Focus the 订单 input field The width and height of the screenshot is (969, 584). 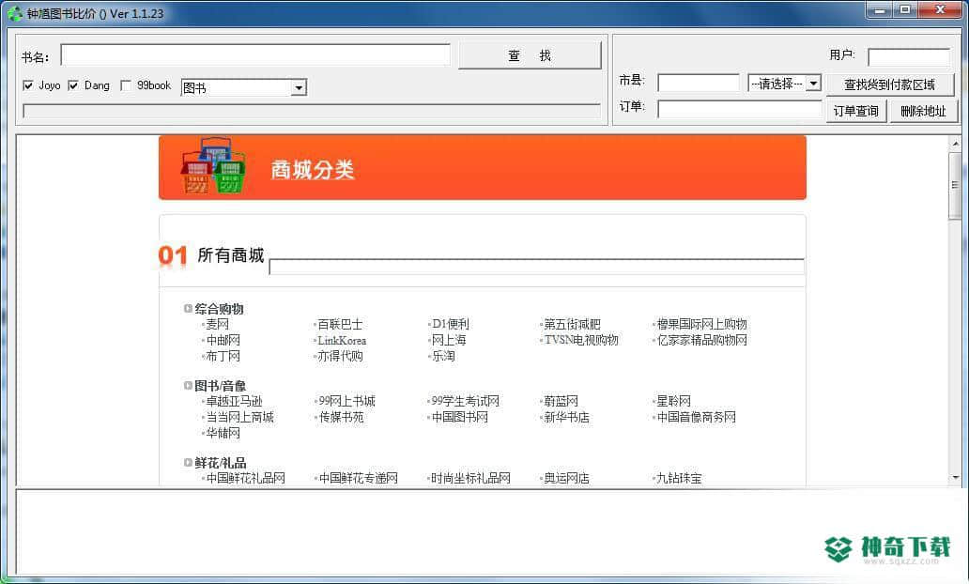point(740,110)
